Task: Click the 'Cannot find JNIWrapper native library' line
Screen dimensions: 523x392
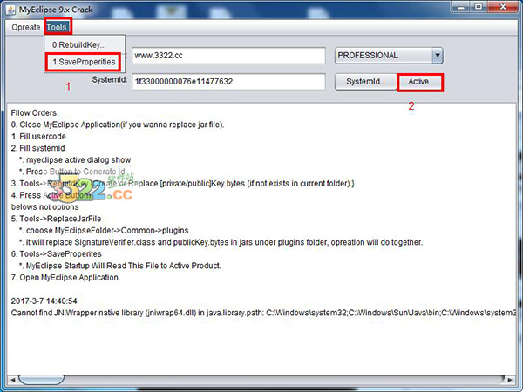Action: (263, 313)
